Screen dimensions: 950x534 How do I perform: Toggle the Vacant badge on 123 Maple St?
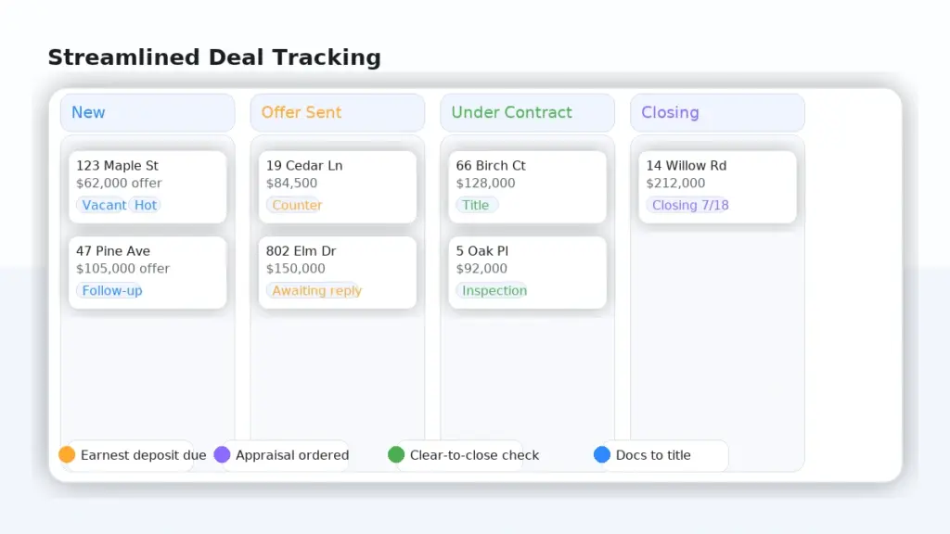pos(103,205)
